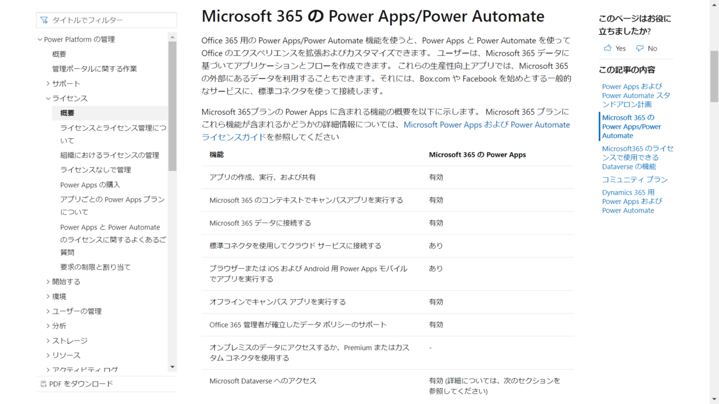This screenshot has height=404, width=719.
Task: Click sidebar scrollbar down arrow
Action: click(173, 367)
